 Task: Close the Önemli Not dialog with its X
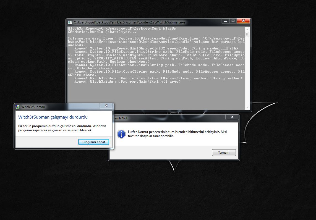click(232, 117)
